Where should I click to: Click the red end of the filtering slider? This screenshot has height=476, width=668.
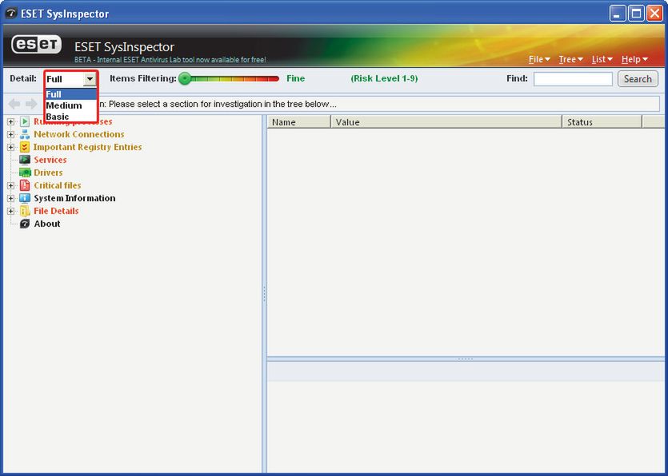pyautogui.click(x=273, y=79)
